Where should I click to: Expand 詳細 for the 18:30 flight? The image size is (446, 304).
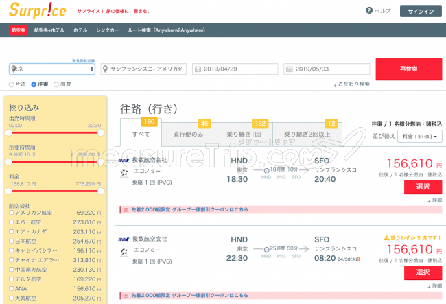435,200
